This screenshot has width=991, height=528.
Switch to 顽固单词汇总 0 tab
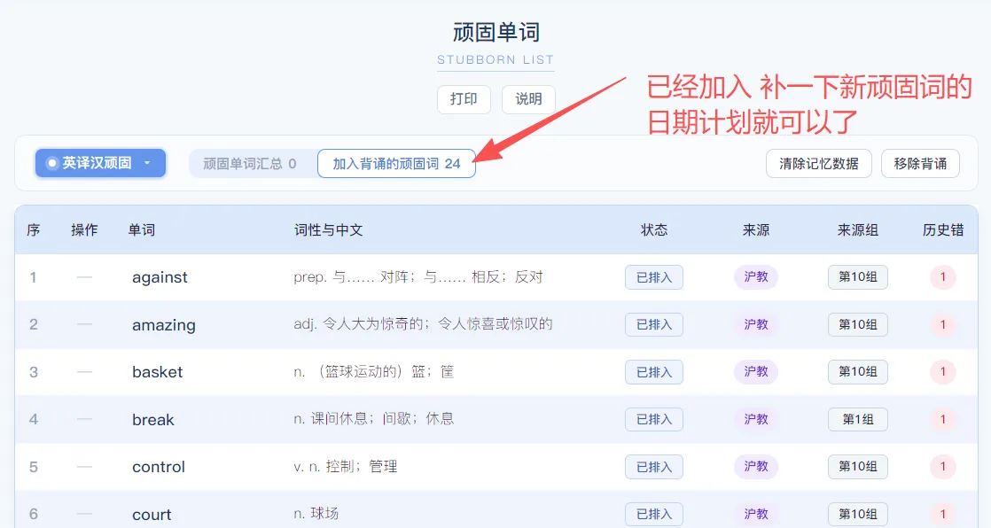coord(250,164)
